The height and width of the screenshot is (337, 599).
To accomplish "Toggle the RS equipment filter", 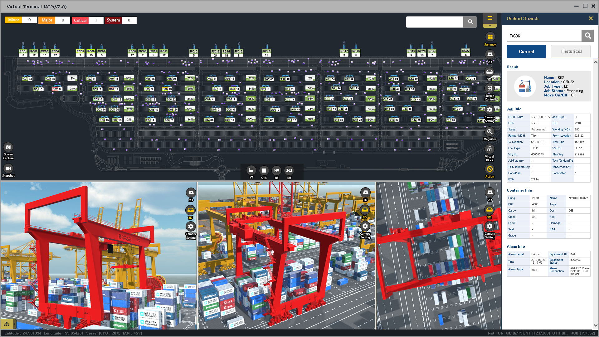I will (276, 170).
